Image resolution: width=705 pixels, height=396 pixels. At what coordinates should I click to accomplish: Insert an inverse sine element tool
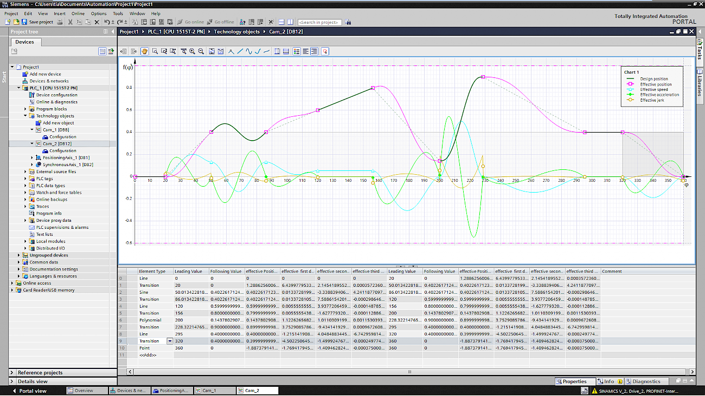(x=266, y=51)
